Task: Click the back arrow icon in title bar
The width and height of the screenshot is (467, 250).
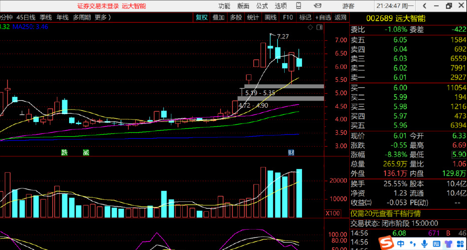Action: point(425,5)
